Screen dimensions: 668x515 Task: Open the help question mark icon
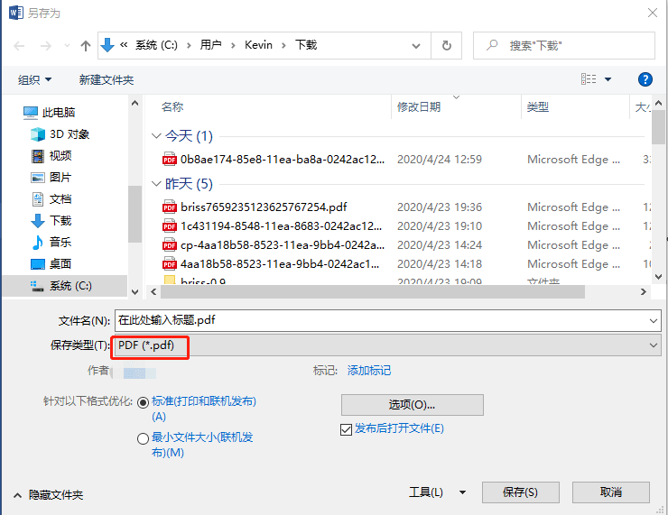[x=645, y=79]
